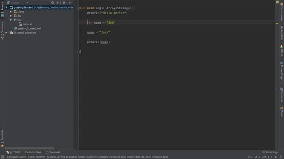
Task: Click the Terminal tab icon
Action: pyautogui.click(x=47, y=152)
